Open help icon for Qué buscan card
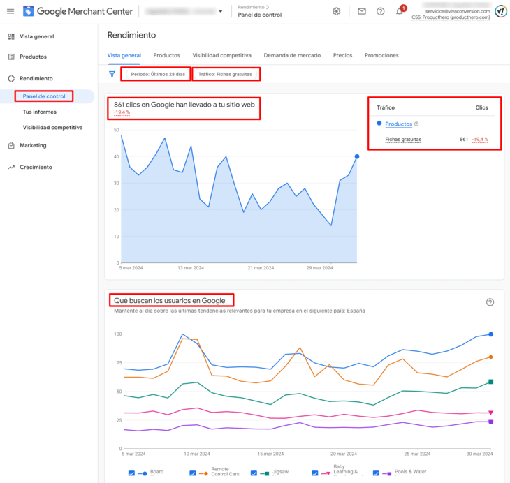 point(490,302)
